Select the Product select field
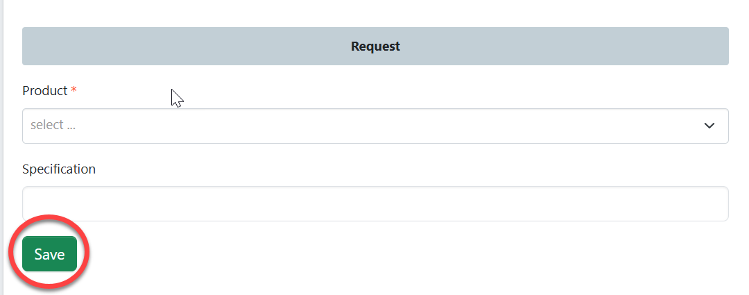 coord(374,126)
